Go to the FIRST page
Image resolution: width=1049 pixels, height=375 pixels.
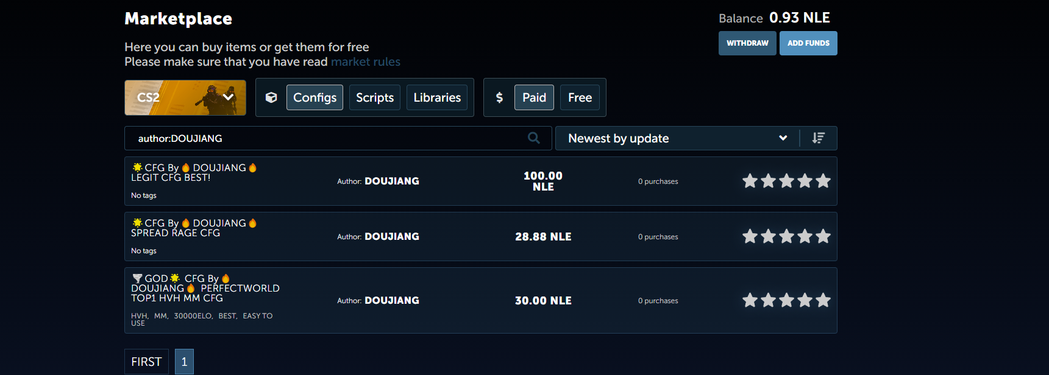[x=146, y=362]
